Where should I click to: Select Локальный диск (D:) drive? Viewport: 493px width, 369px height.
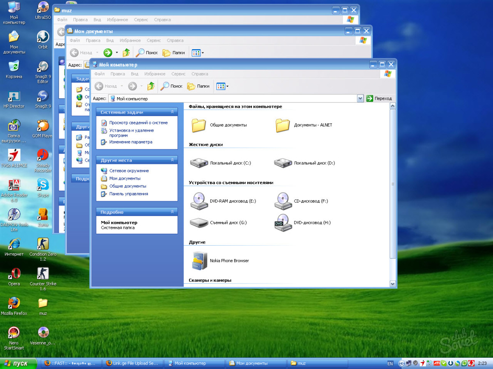(283, 163)
